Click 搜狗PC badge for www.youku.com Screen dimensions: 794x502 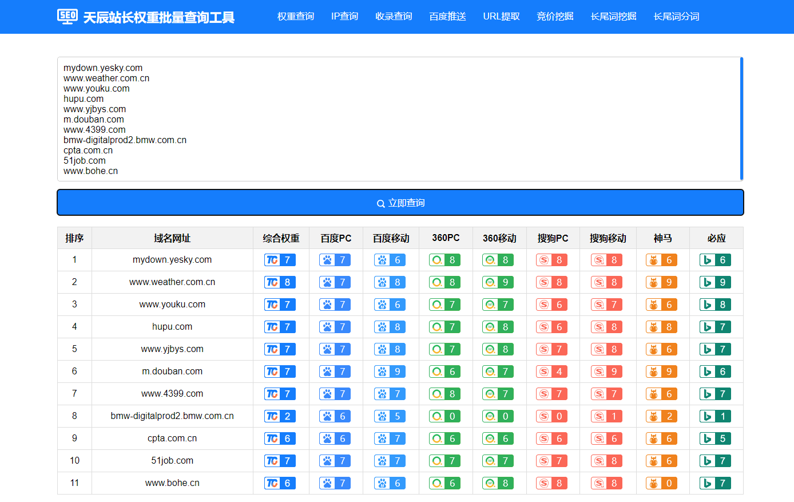pos(552,305)
